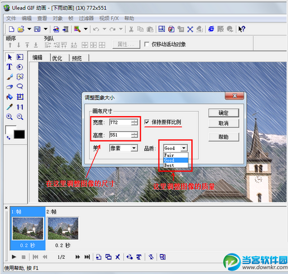Open the quality Good dropdown arrow
Image resolution: width=288 pixels, height=274 pixels.
tap(184, 148)
